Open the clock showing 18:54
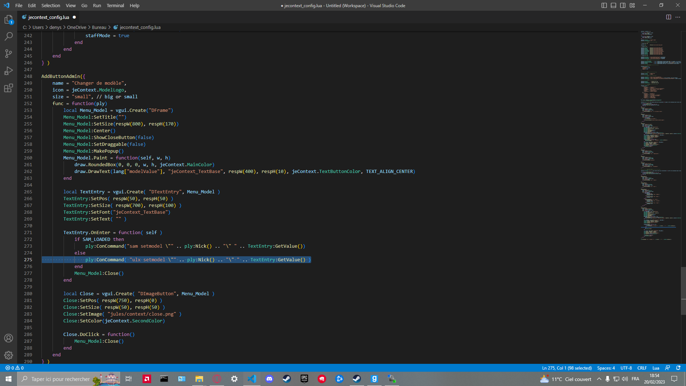This screenshot has width=686, height=386. 655,379
